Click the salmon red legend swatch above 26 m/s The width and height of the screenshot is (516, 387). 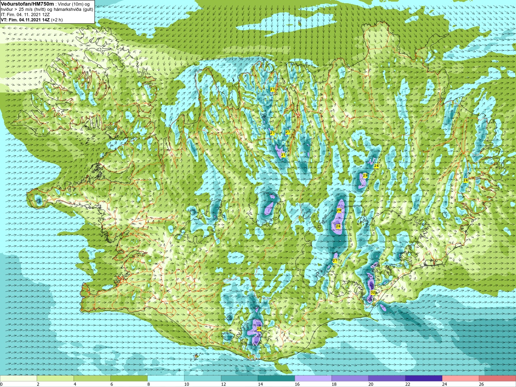pos(497,378)
